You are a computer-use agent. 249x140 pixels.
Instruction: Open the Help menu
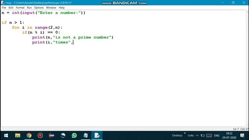61,8
